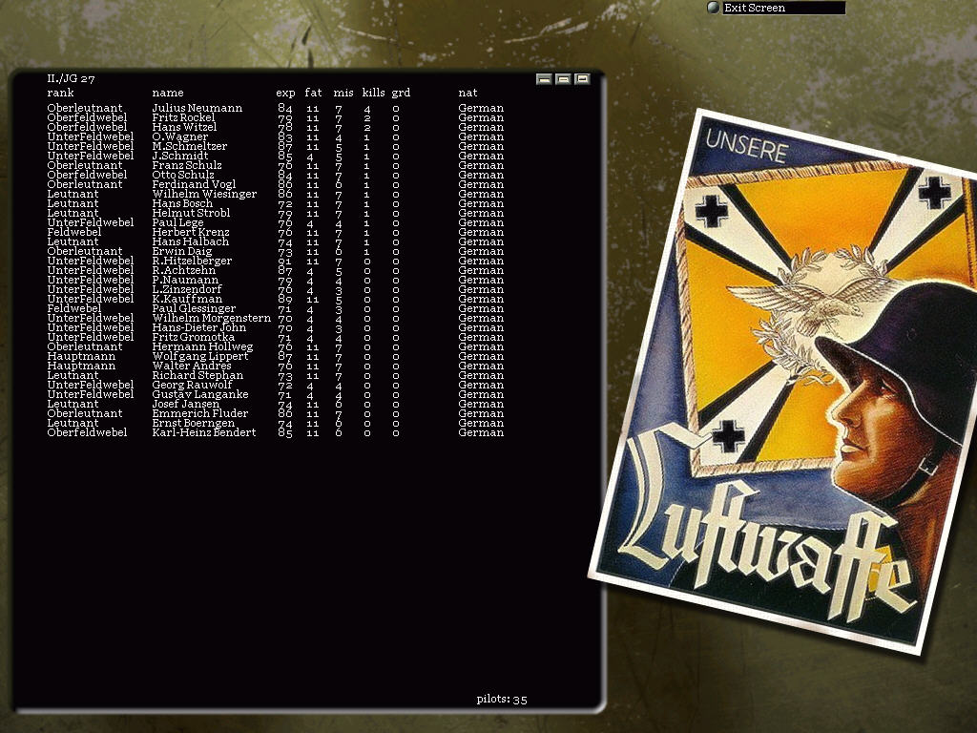The height and width of the screenshot is (733, 977).
Task: Click the kills value 4 for Julius Neumann
Action: pyautogui.click(x=367, y=109)
